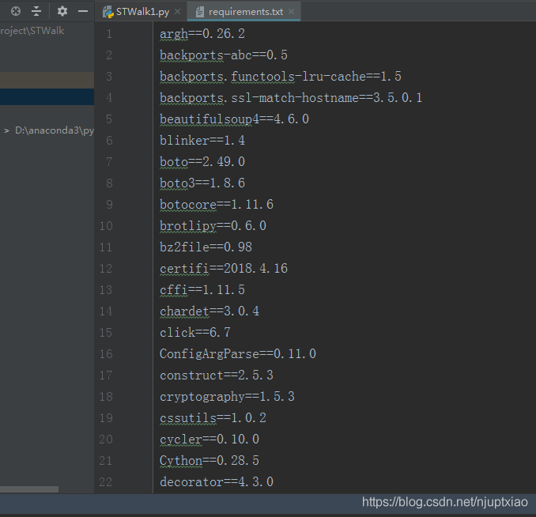The width and height of the screenshot is (536, 517).
Task: Click the decorator==4.3.0 line
Action: (217, 481)
